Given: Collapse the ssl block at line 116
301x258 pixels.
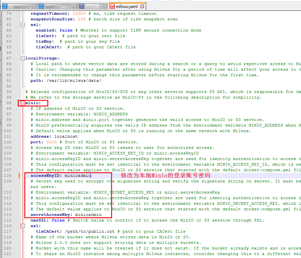Looking at the screenshot, I should click(23, 226).
